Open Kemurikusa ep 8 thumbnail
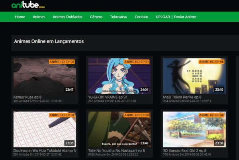The height and width of the screenshot is (160, 239). (x=45, y=76)
